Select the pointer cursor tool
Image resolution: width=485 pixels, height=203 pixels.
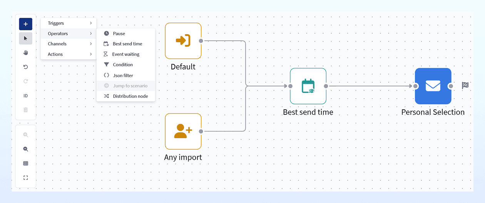click(26, 38)
